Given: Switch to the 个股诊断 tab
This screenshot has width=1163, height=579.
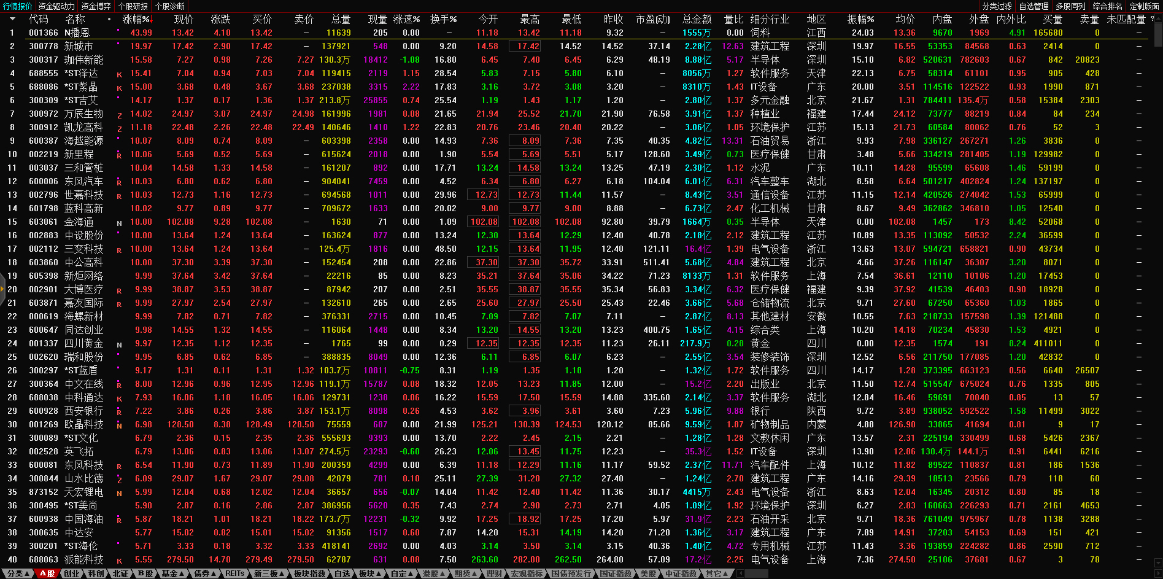Looking at the screenshot, I should click(170, 6).
